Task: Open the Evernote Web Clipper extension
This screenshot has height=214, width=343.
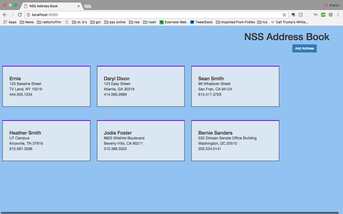Action: point(293,15)
